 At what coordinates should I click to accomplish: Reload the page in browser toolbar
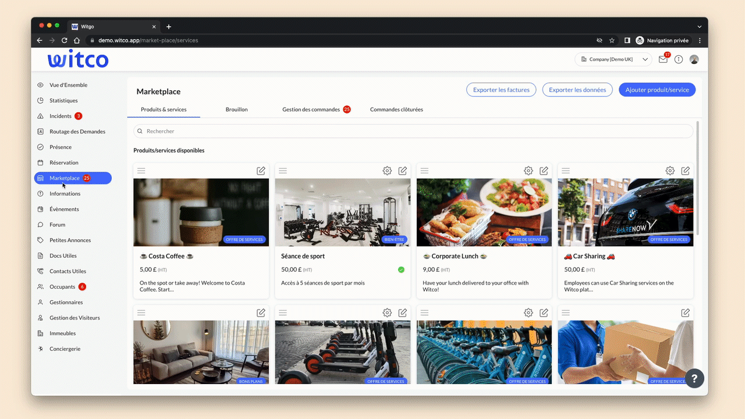tap(65, 41)
